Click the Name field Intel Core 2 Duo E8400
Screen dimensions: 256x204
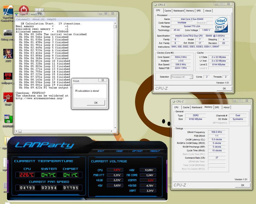pyautogui.click(x=192, y=19)
